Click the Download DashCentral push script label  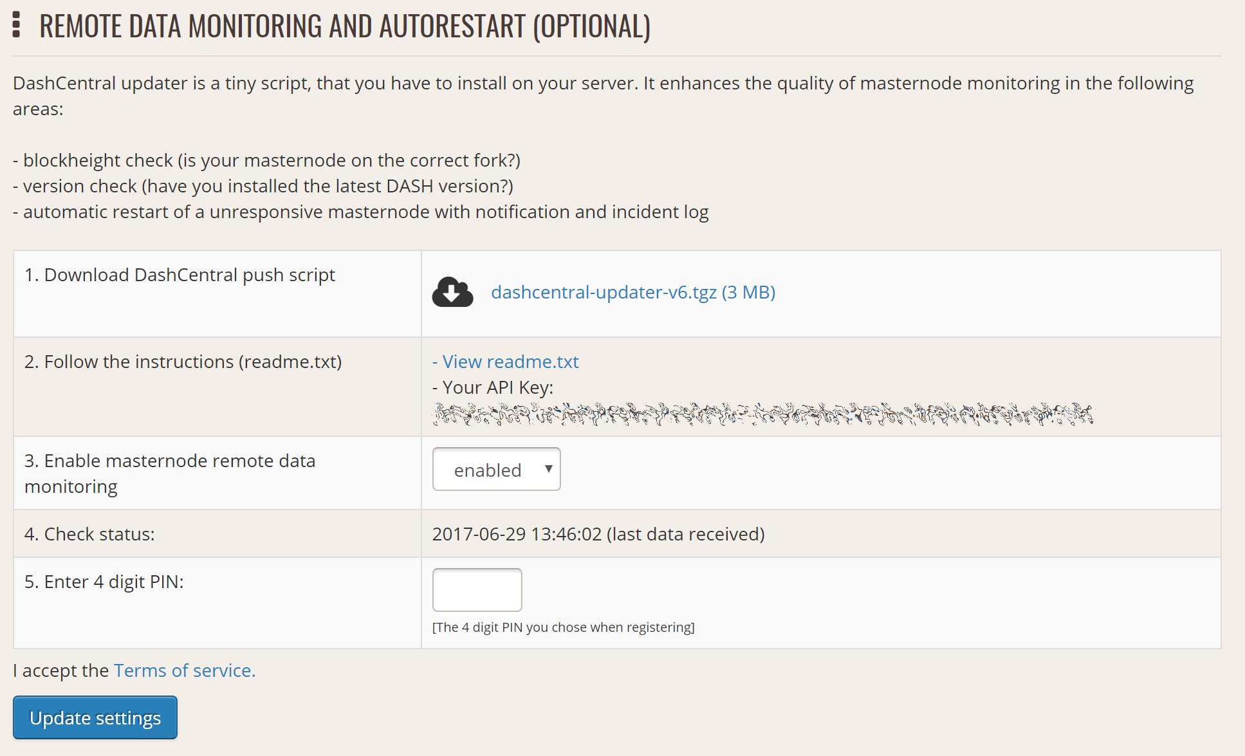tap(180, 275)
